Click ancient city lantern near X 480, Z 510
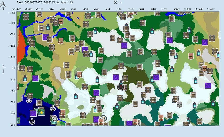The width and height of the screenshot is (224, 137). (x=143, y=101)
